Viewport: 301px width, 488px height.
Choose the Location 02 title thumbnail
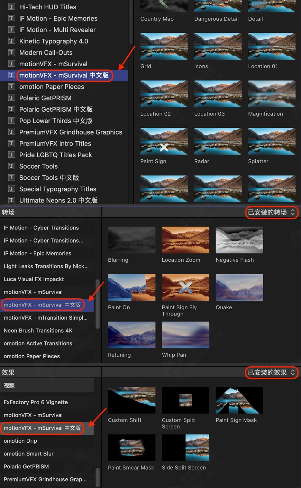click(164, 94)
